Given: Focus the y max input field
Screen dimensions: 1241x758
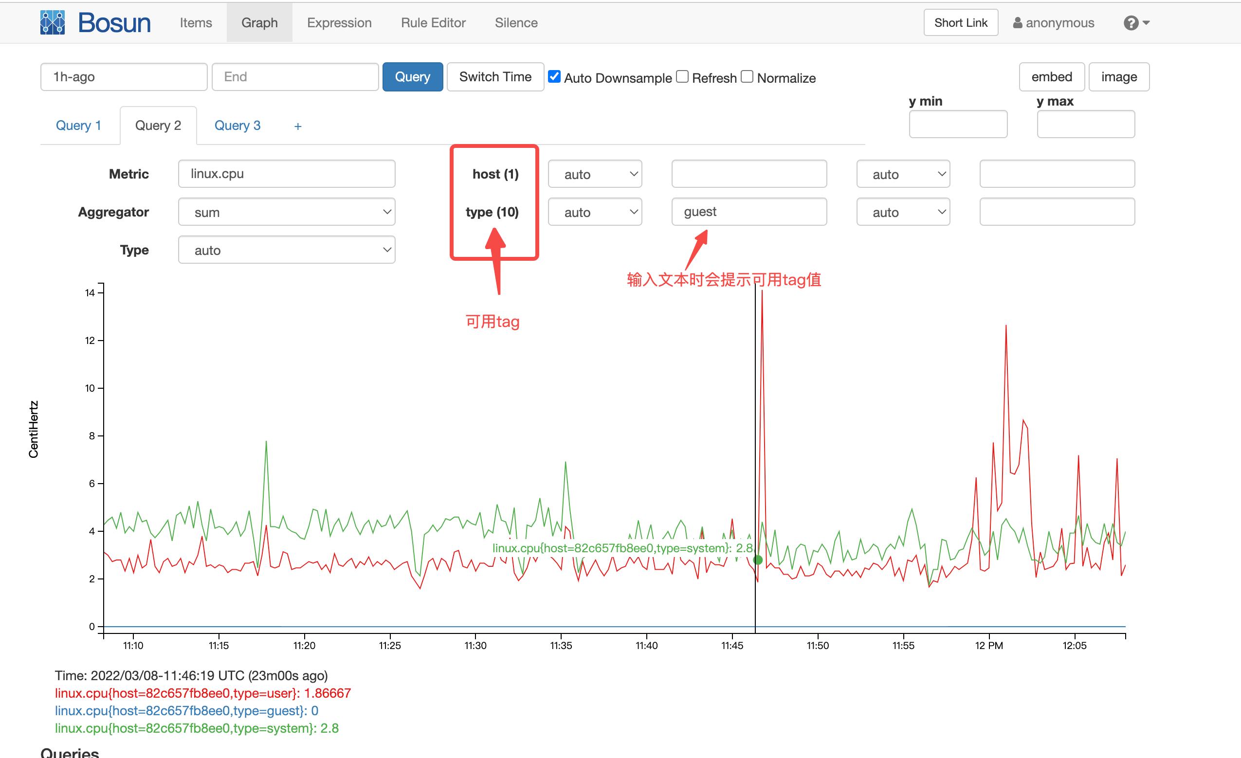Looking at the screenshot, I should (1086, 124).
